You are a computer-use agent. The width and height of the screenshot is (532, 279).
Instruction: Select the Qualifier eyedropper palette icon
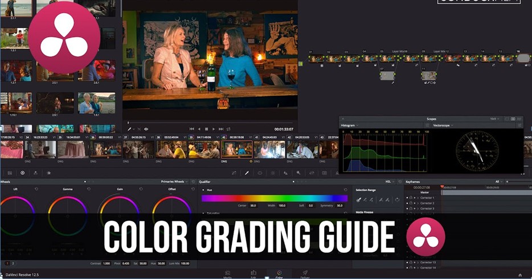(247, 173)
